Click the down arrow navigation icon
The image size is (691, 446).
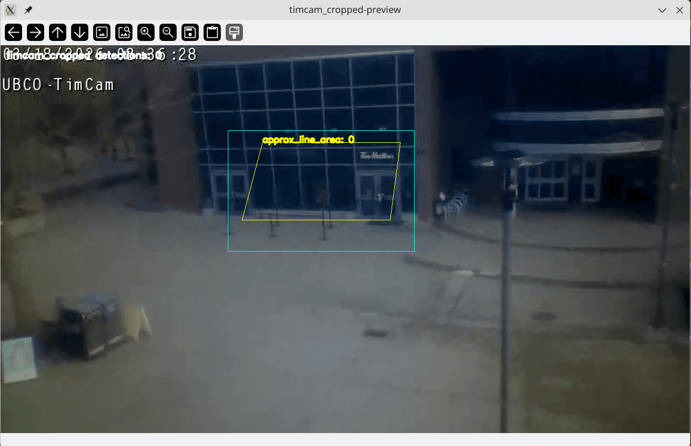pyautogui.click(x=79, y=32)
